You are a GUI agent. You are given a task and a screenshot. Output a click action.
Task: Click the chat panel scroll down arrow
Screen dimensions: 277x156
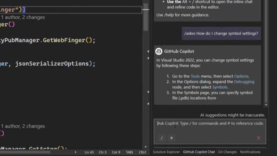click(266, 105)
